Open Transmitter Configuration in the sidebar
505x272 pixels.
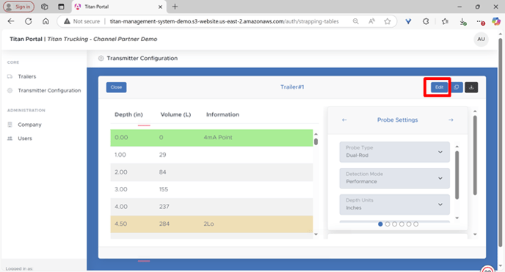click(49, 91)
